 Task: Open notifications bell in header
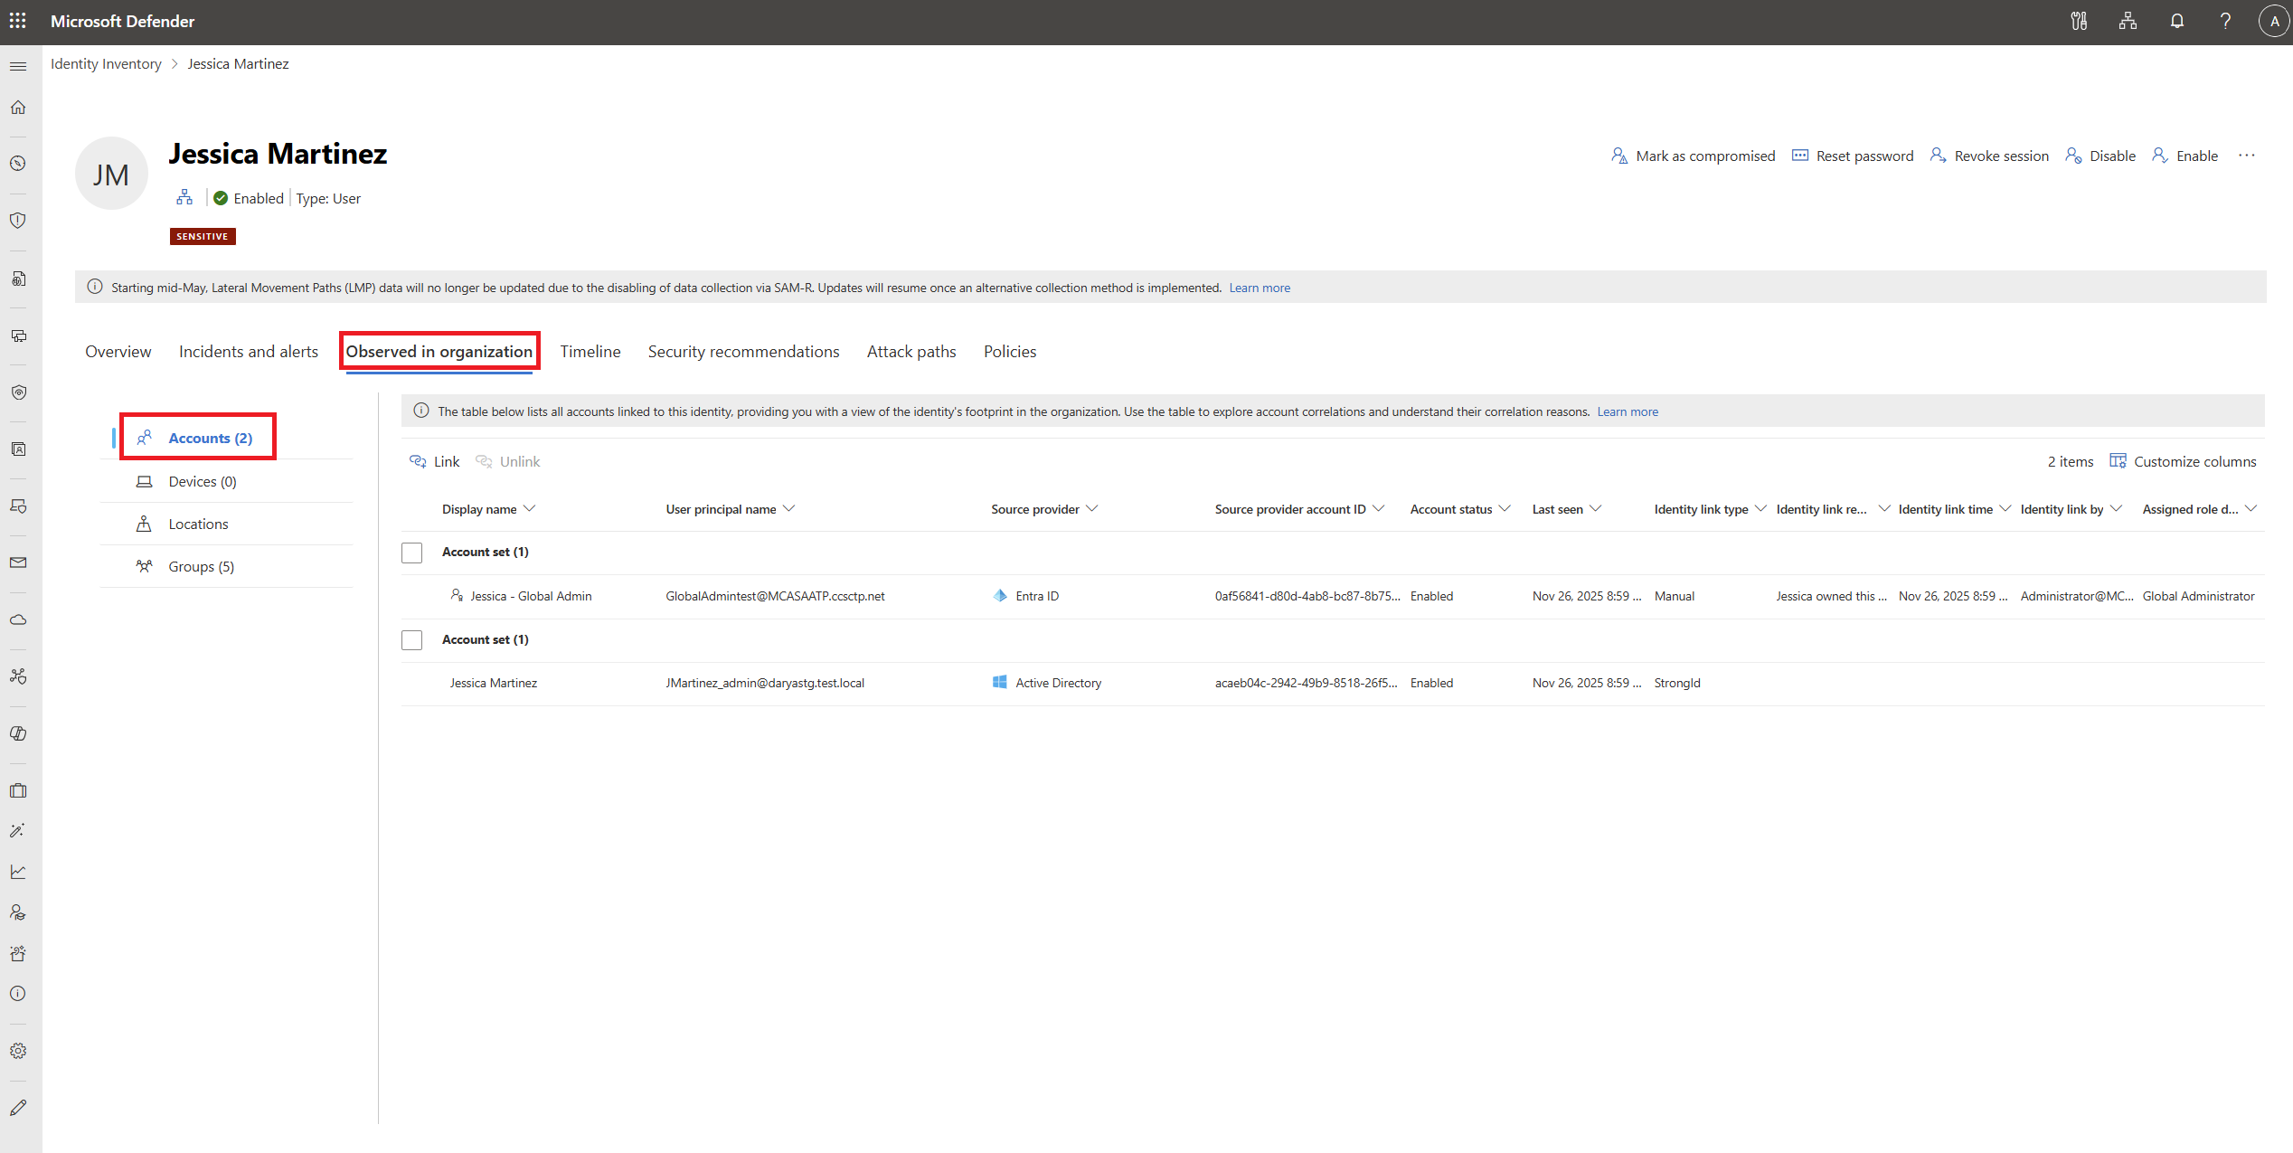pos(2177,21)
